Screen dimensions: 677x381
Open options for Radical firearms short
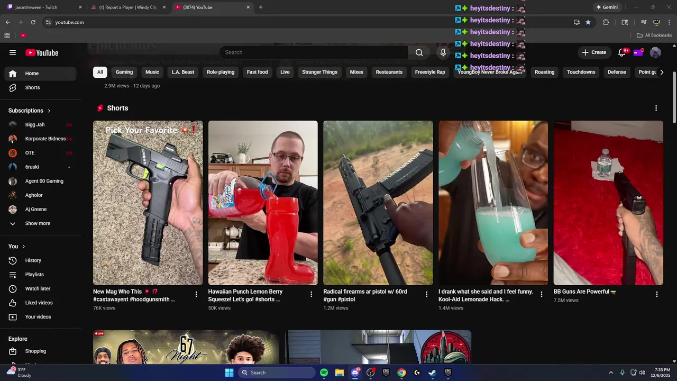(x=426, y=294)
